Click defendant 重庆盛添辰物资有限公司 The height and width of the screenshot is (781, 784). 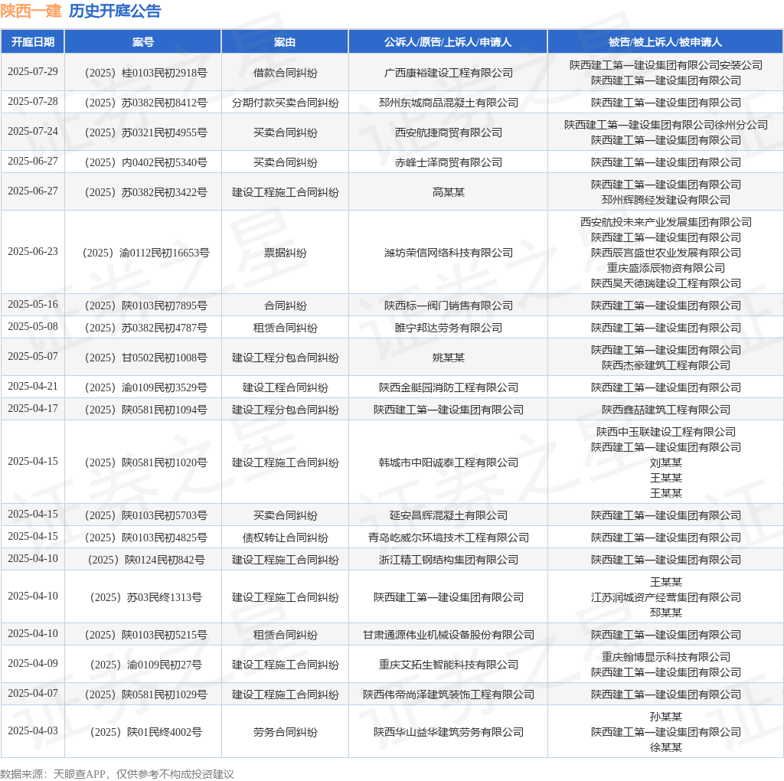[665, 269]
